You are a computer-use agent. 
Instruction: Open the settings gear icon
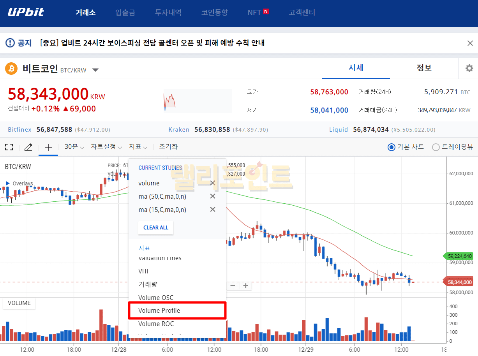point(469,68)
